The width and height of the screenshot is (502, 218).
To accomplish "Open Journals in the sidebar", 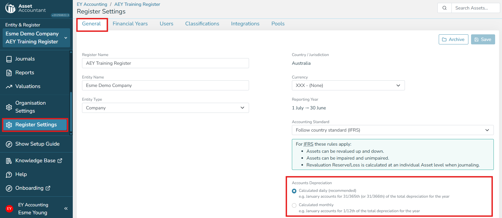I will 35,59.
